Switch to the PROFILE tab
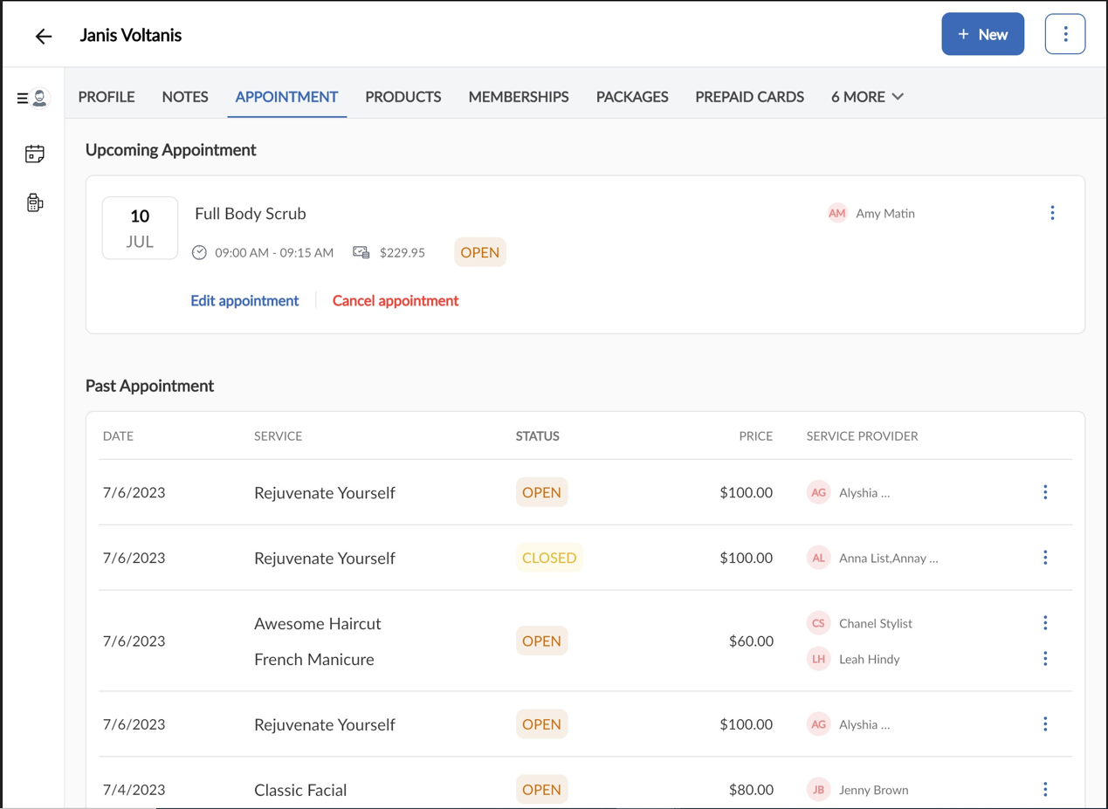Screen dimensions: 1108x809 tap(107, 97)
